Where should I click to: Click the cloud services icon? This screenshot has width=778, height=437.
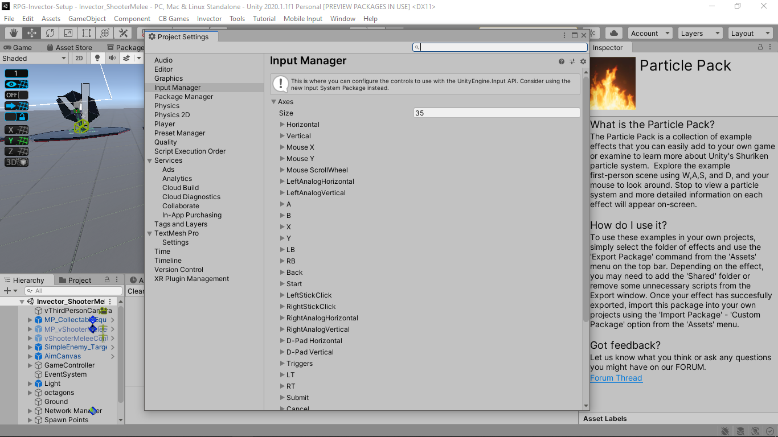point(614,33)
